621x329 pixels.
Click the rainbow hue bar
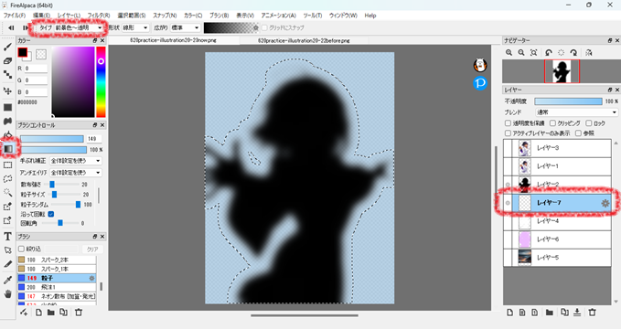(x=101, y=81)
